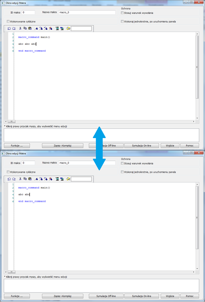Click 'end macro_command' line in lower editor
Image resolution: width=205 pixels, height=302 pixels.
(x=32, y=201)
